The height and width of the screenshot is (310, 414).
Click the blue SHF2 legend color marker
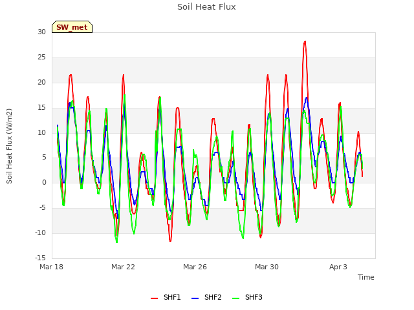click(195, 298)
